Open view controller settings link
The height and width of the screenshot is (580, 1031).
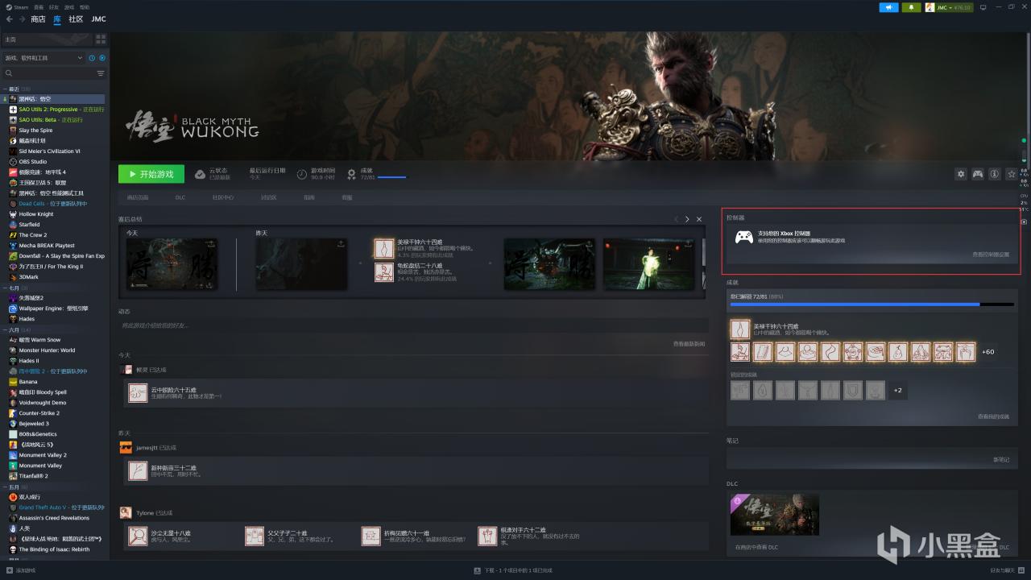click(991, 254)
